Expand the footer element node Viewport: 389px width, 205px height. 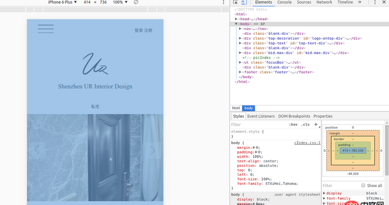[x=241, y=72]
